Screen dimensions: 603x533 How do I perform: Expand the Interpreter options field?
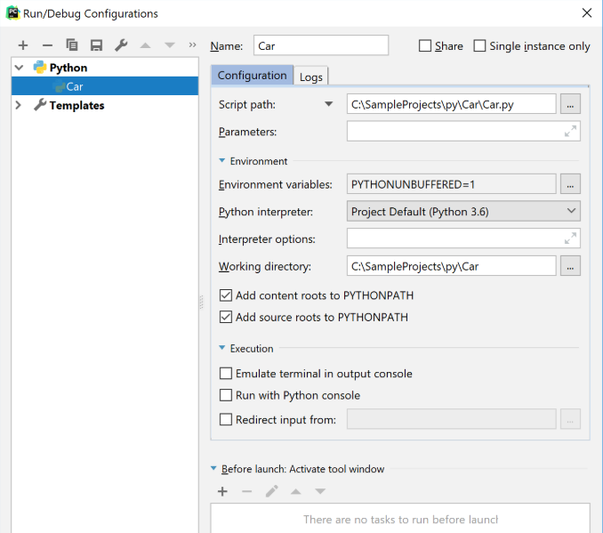click(x=570, y=238)
